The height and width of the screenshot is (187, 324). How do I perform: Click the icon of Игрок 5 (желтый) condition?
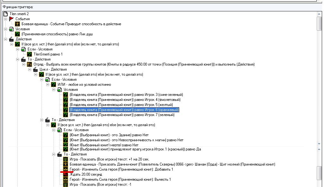point(66,105)
